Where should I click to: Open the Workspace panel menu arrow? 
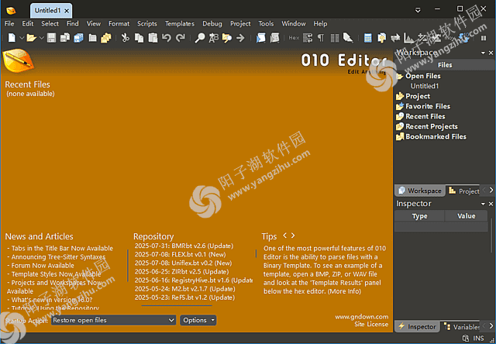click(483, 53)
